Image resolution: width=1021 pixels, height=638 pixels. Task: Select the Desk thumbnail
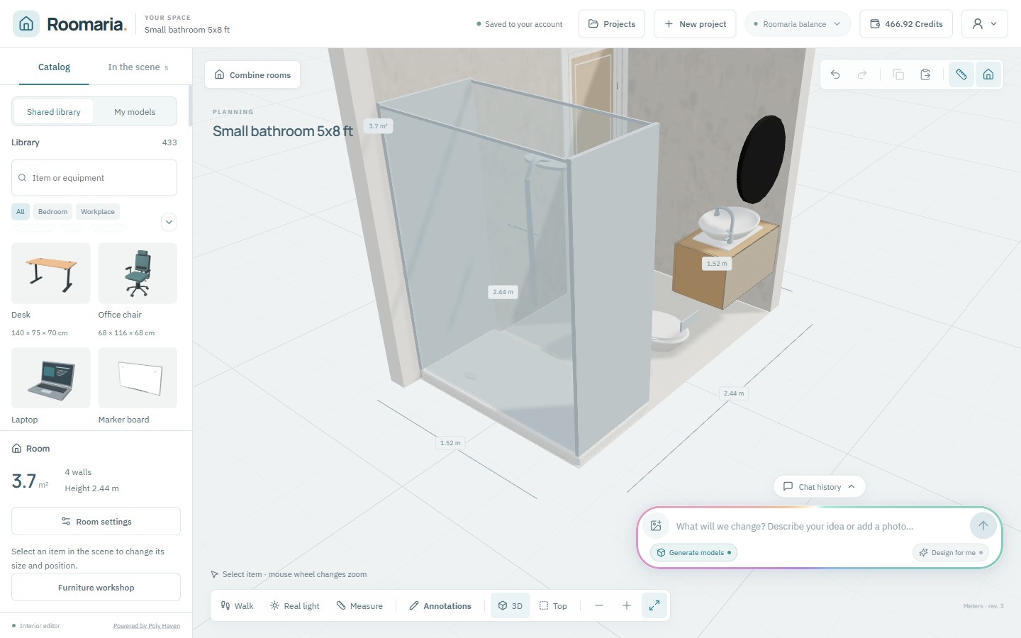tap(51, 274)
